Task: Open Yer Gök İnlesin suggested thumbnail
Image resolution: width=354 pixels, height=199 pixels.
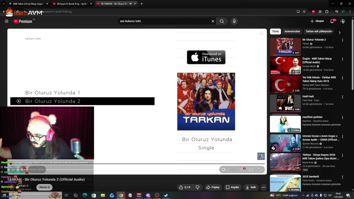Action: point(285,85)
